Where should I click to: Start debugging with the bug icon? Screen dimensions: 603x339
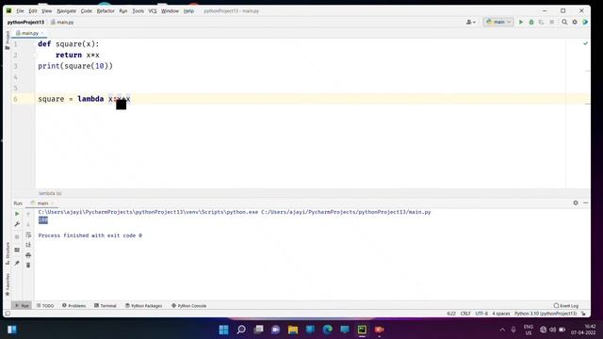531,23
